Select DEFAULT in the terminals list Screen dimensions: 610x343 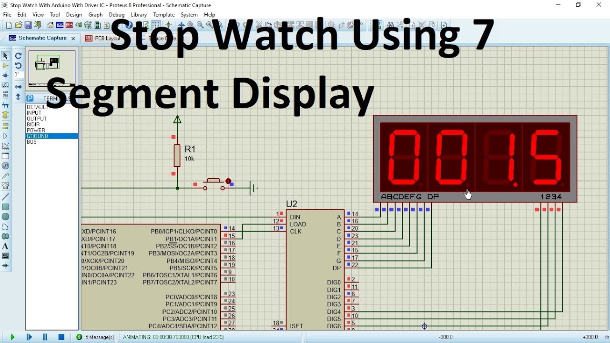pos(52,107)
